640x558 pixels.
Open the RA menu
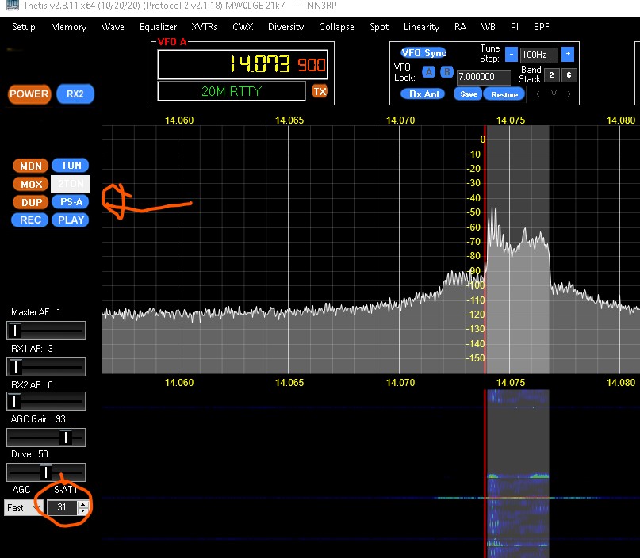point(460,27)
